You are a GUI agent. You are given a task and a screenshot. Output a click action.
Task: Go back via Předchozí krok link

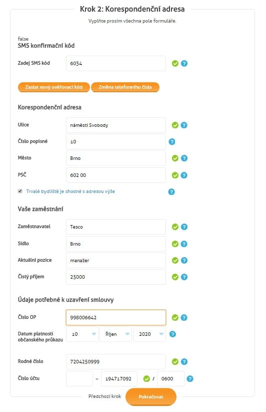click(x=105, y=396)
